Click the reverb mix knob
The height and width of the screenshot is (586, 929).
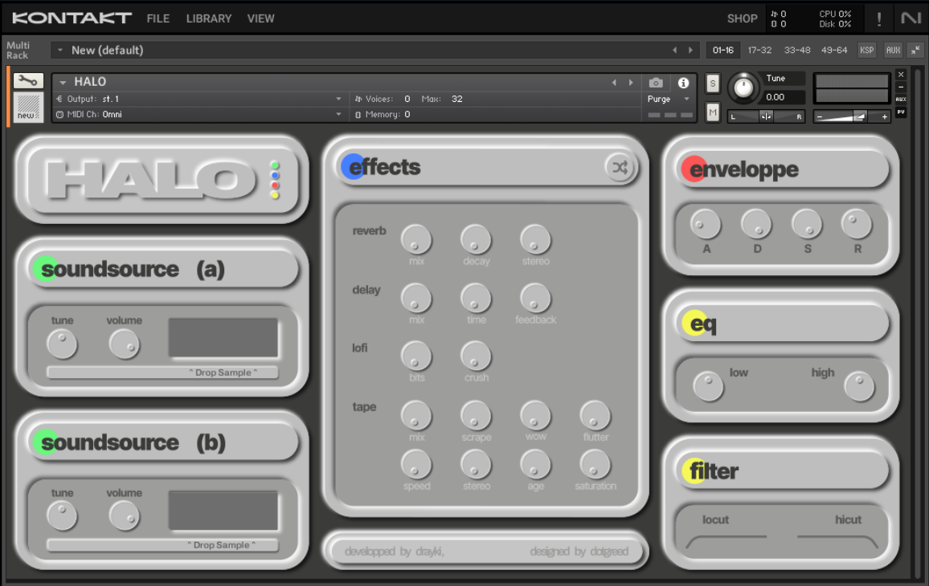tap(416, 239)
